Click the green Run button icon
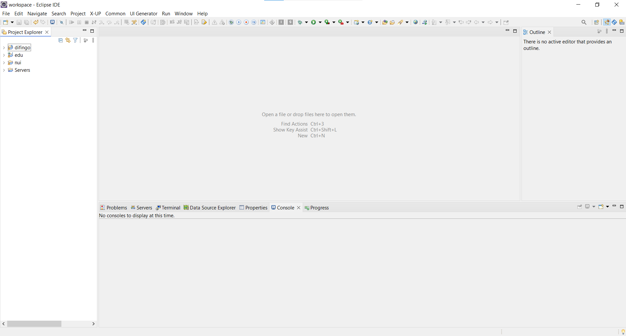The width and height of the screenshot is (626, 336). 313,22
